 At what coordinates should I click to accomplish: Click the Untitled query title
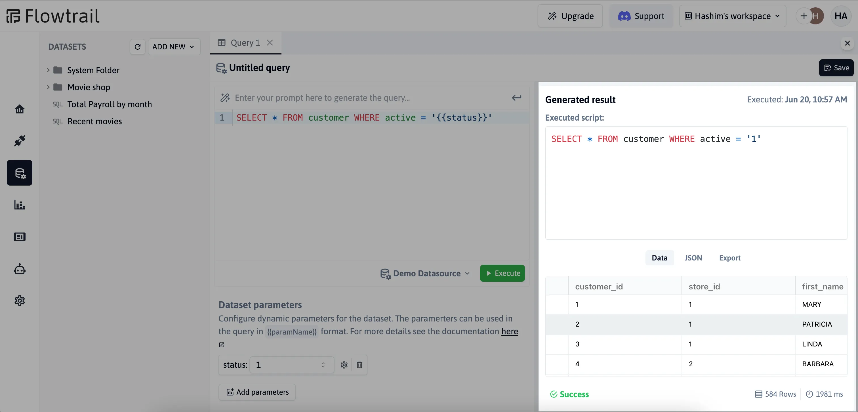click(259, 68)
